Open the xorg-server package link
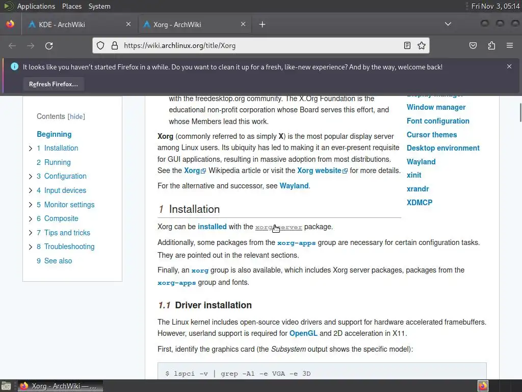The image size is (522, 392). (279, 227)
